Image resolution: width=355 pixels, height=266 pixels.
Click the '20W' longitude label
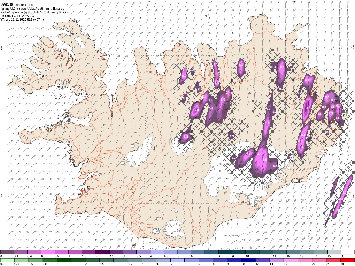tap(148, 1)
